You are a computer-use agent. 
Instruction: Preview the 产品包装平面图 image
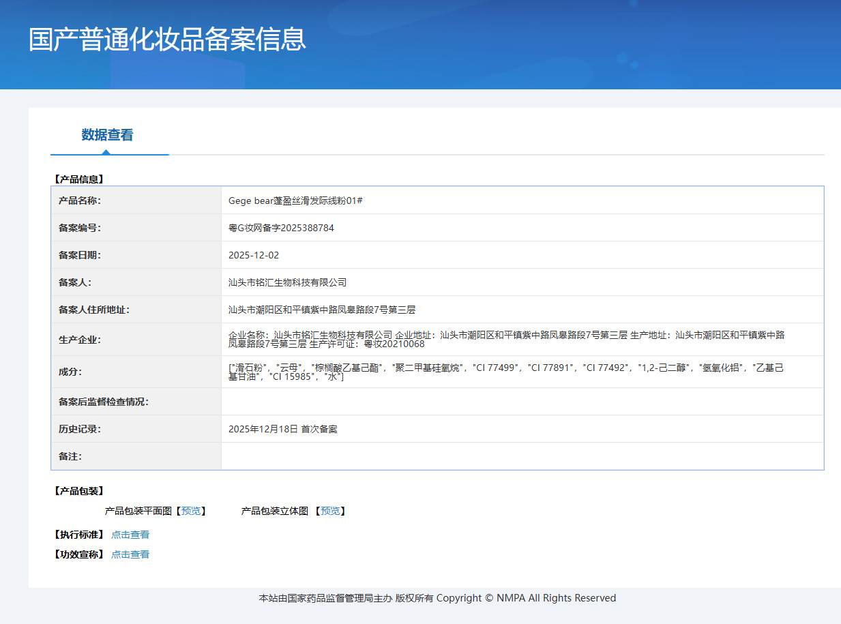(x=191, y=511)
